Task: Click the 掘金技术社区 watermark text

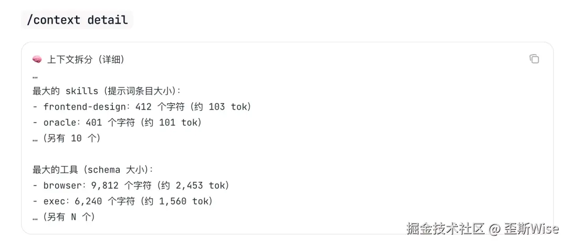Action: pos(445,229)
